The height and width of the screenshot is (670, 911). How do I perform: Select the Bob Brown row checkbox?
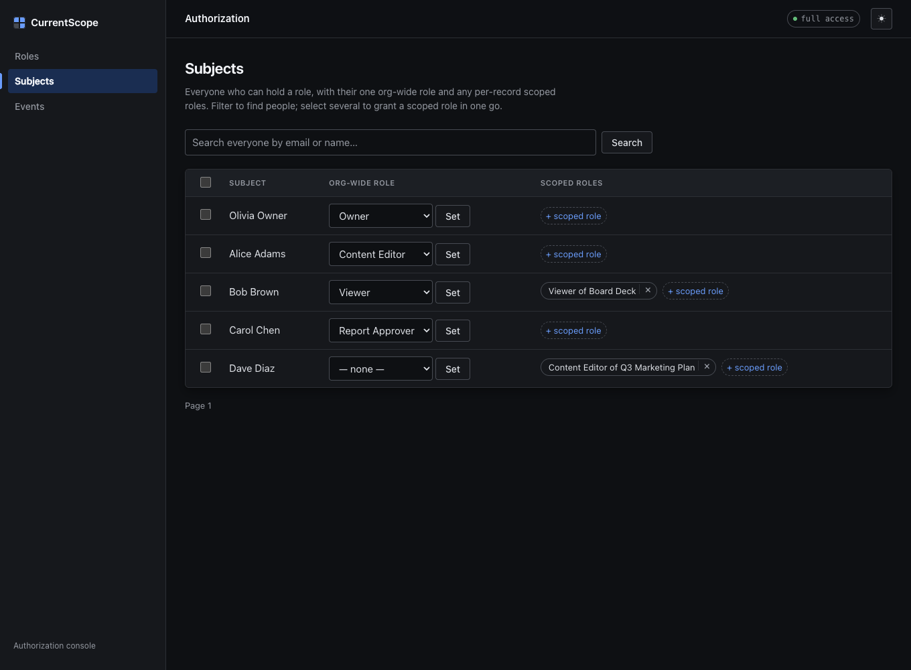pyautogui.click(x=206, y=291)
